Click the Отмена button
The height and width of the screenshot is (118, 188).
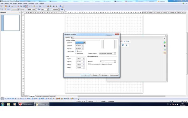click(x=95, y=75)
